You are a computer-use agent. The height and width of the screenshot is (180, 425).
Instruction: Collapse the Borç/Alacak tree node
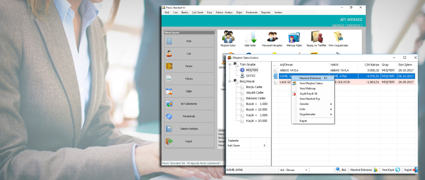(230, 81)
